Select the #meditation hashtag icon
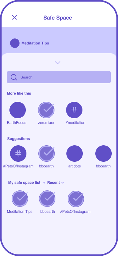Image resolution: width=118 pixels, height=256 pixels. click(x=74, y=110)
